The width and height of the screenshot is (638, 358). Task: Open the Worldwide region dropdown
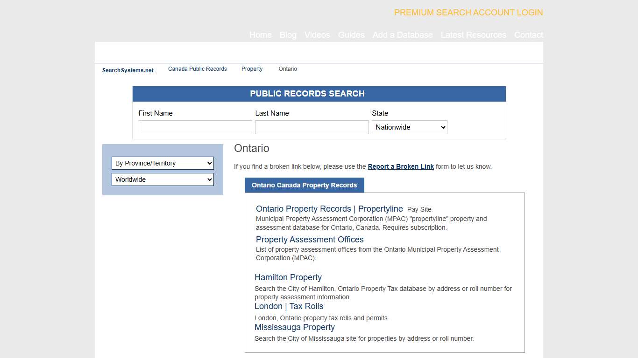coord(163,179)
